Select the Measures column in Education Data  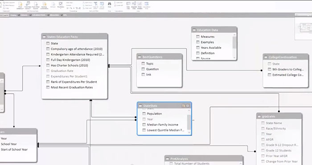click(208, 37)
